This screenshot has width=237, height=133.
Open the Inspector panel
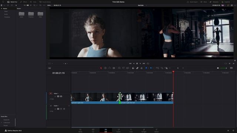(x=226, y=2)
